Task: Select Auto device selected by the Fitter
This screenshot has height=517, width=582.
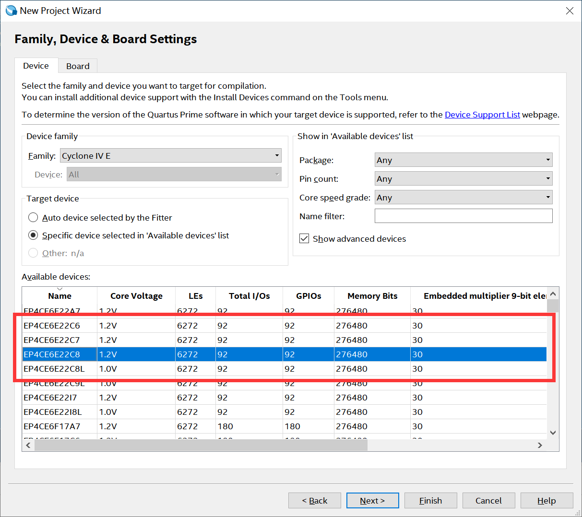Action: [33, 218]
